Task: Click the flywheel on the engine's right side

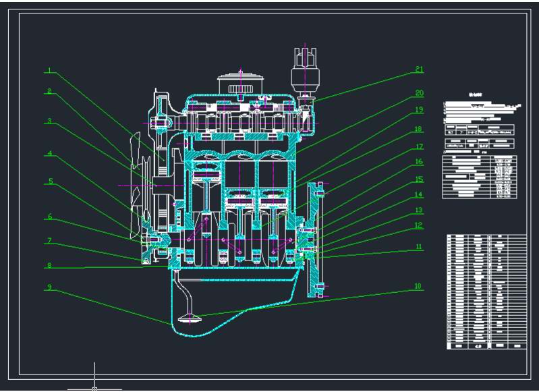Action: 316,240
